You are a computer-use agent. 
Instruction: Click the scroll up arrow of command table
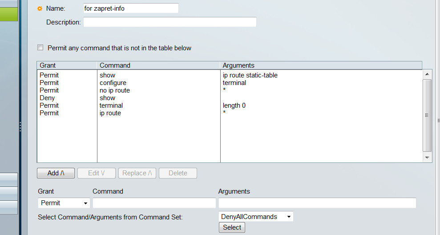[427, 74]
